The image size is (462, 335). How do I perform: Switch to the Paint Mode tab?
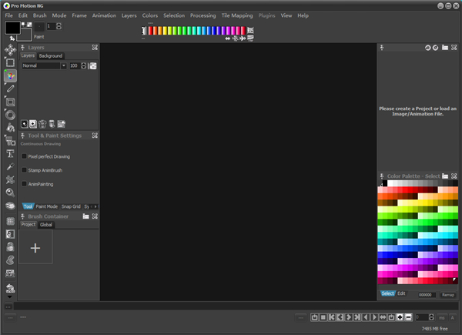click(x=47, y=206)
